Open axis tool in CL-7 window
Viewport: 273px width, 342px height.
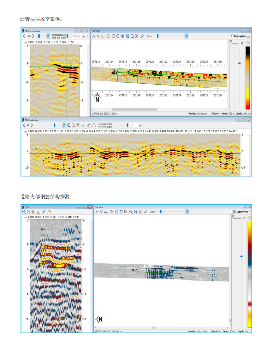(38, 212)
